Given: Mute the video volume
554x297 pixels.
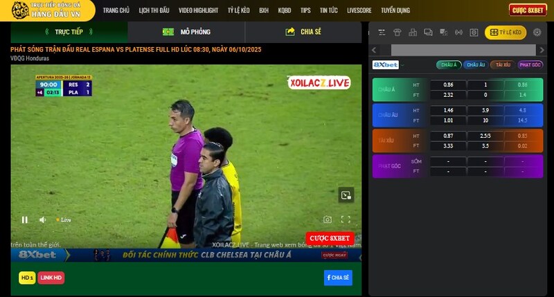Looking at the screenshot, I should pyautogui.click(x=42, y=219).
